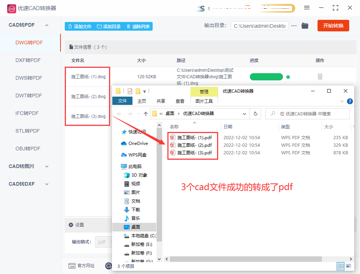Viewport: 360px width, 274px height.
Task: Select file 施工图纸- (3).pdf
Action: [191, 153]
